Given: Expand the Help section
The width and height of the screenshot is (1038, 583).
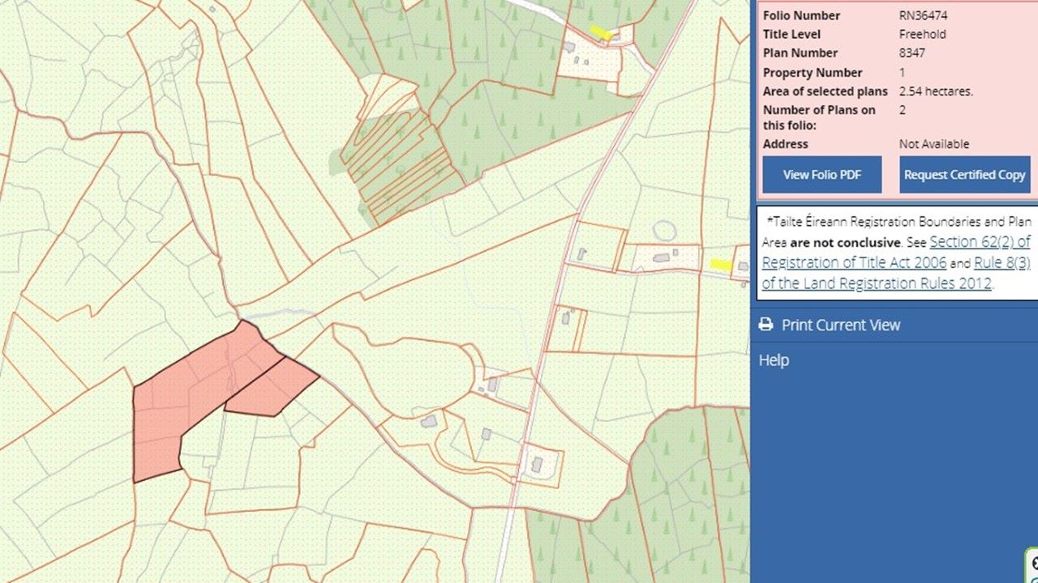Looking at the screenshot, I should click(x=771, y=360).
